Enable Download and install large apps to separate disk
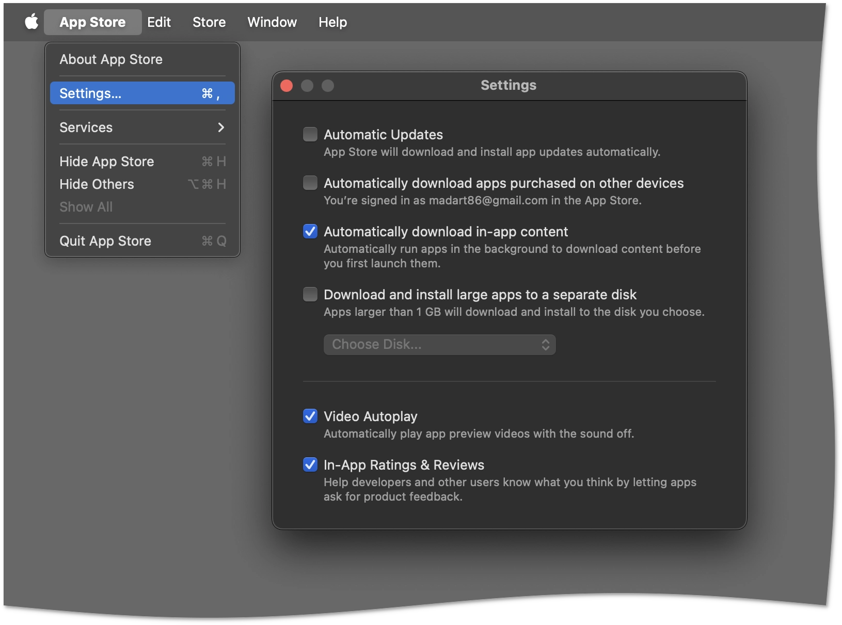This screenshot has height=625, width=842. coord(310,295)
